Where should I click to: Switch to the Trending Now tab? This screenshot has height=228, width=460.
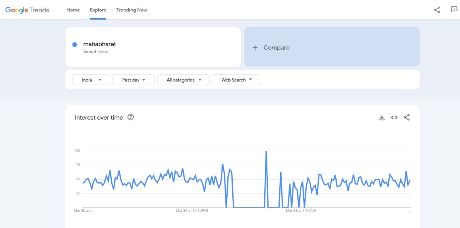tap(132, 10)
